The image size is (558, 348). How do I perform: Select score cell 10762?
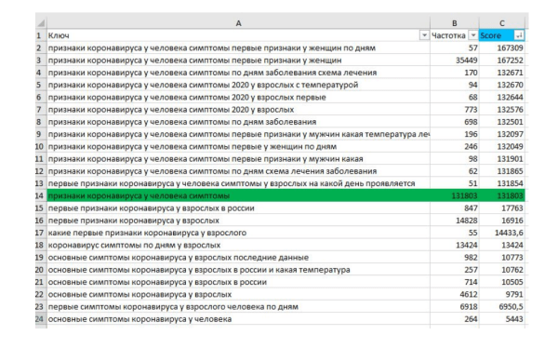coord(502,270)
